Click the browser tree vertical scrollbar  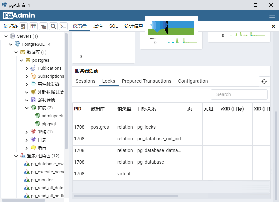tap(66, 91)
